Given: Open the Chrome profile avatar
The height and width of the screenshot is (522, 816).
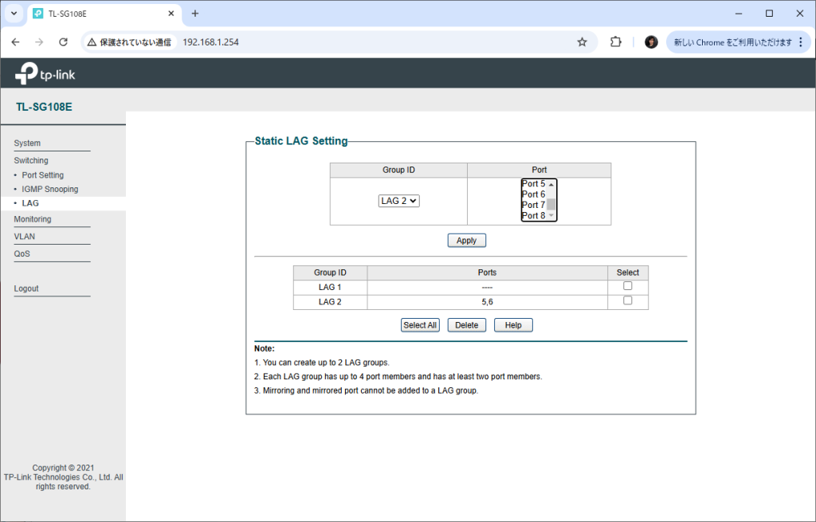Looking at the screenshot, I should 651,42.
